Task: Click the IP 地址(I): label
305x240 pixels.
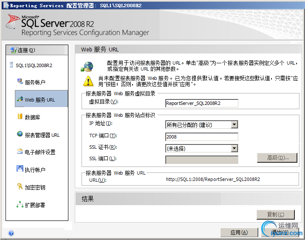Action: [x=101, y=123]
